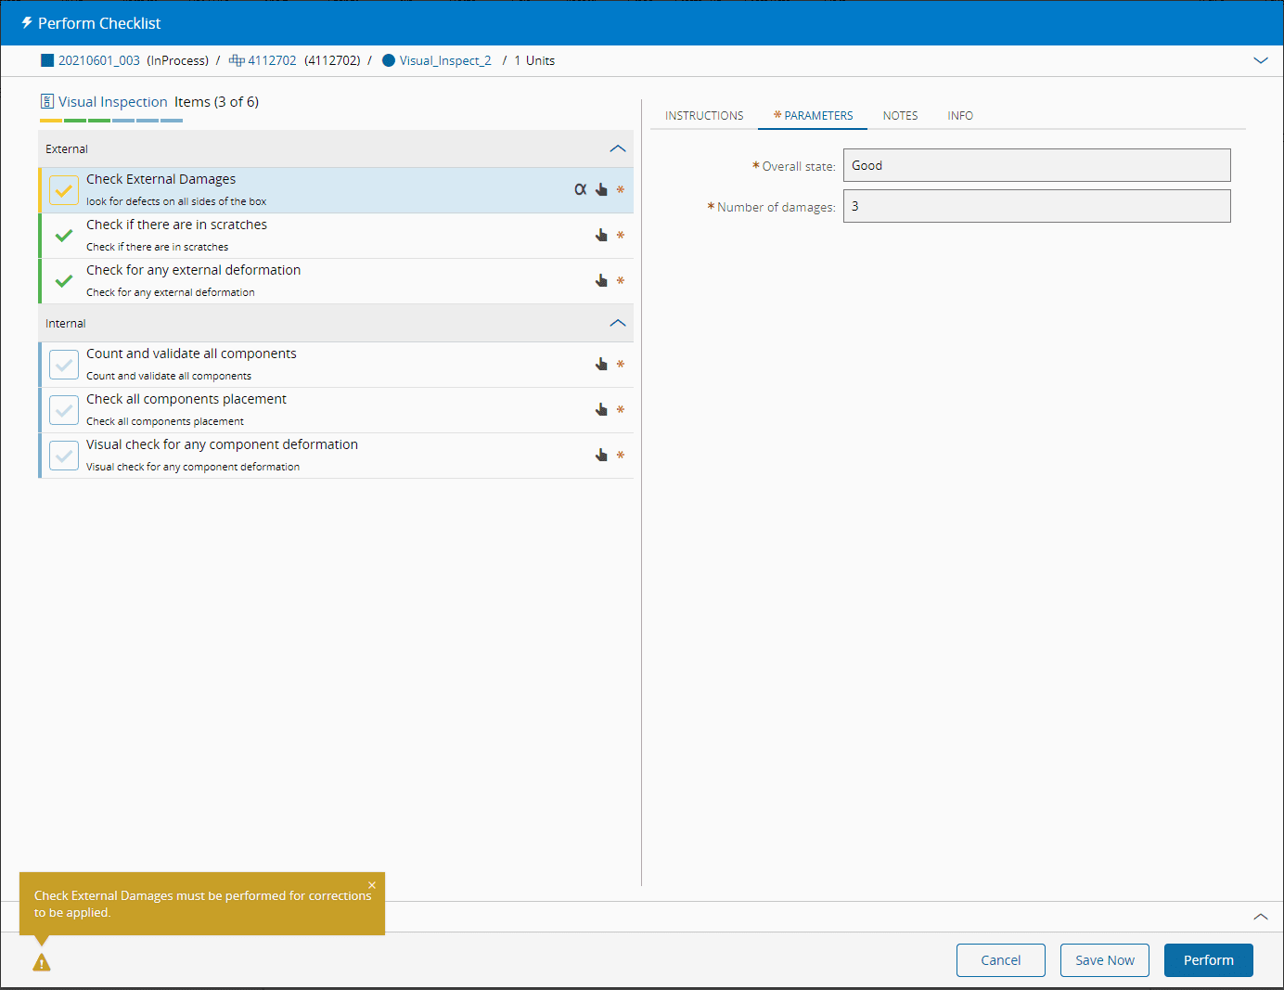
Task: Click the alpha correction icon on Check External Damages
Action: (x=580, y=189)
